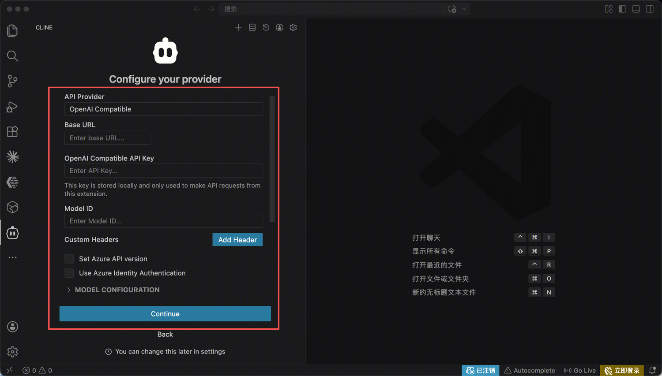The width and height of the screenshot is (662, 376).
Task: Click the 立即登录 status bar button
Action: coord(622,370)
